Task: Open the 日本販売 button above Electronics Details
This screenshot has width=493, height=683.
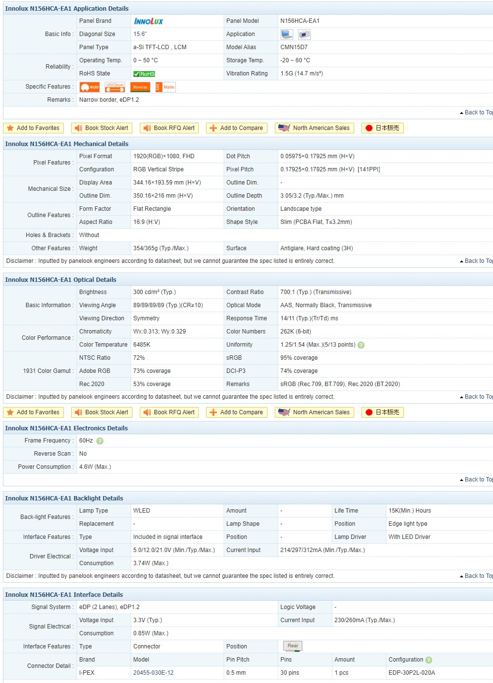Action: coord(383,412)
